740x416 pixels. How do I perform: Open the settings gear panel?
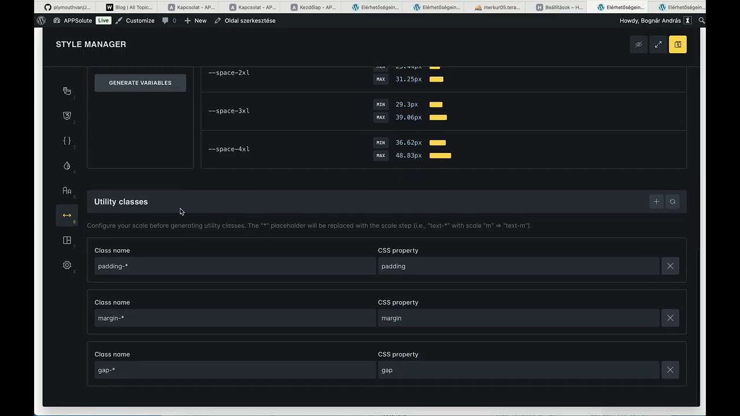(x=67, y=265)
